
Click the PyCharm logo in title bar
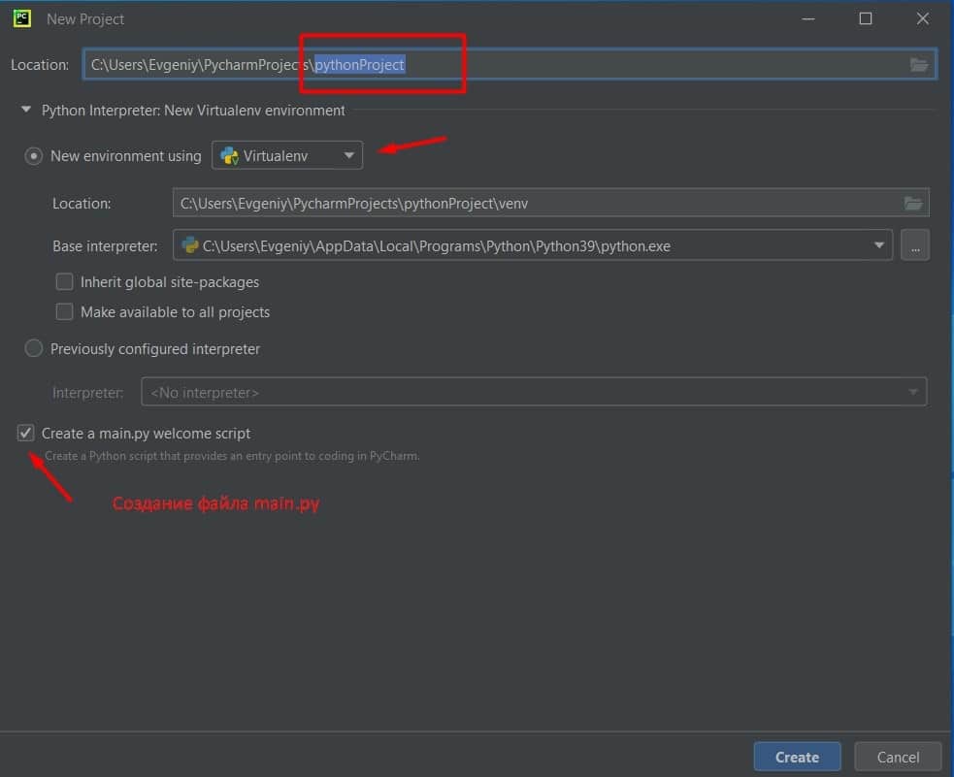click(x=21, y=18)
